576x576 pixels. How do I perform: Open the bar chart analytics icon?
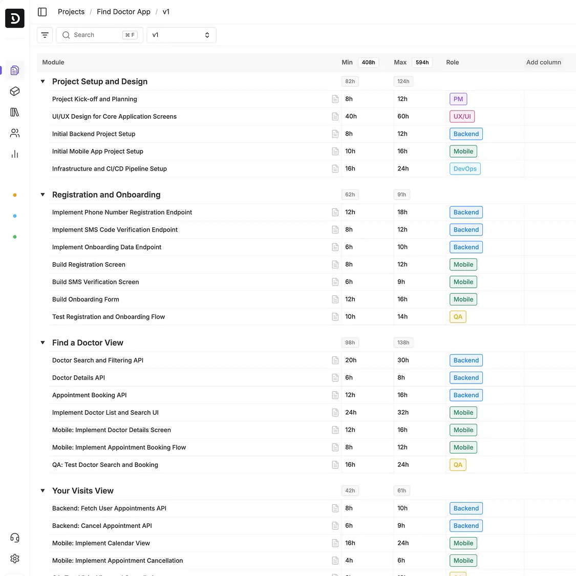click(15, 154)
